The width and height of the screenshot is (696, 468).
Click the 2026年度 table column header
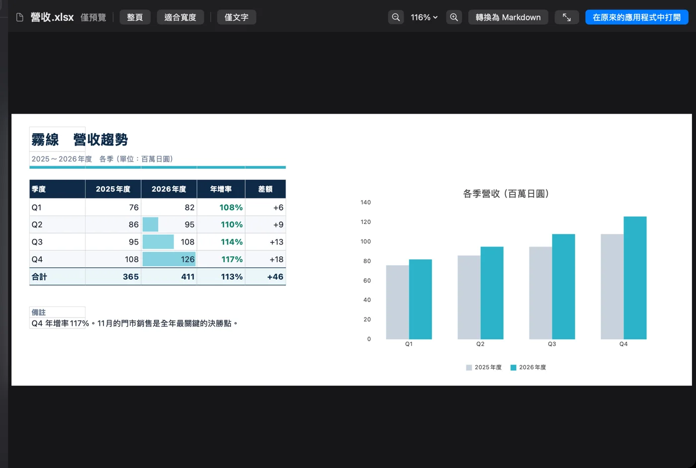169,189
